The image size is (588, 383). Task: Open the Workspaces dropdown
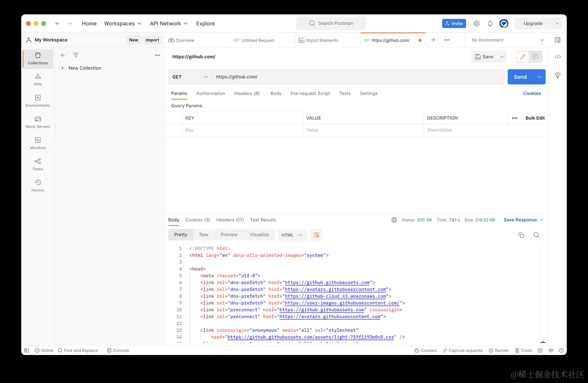(x=123, y=23)
